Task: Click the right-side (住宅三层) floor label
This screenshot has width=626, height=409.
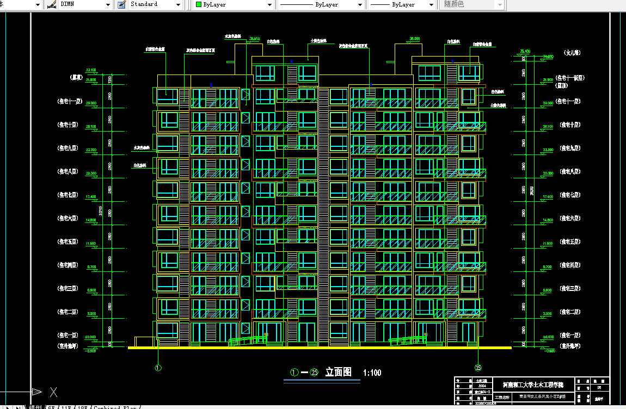Action: (570, 288)
